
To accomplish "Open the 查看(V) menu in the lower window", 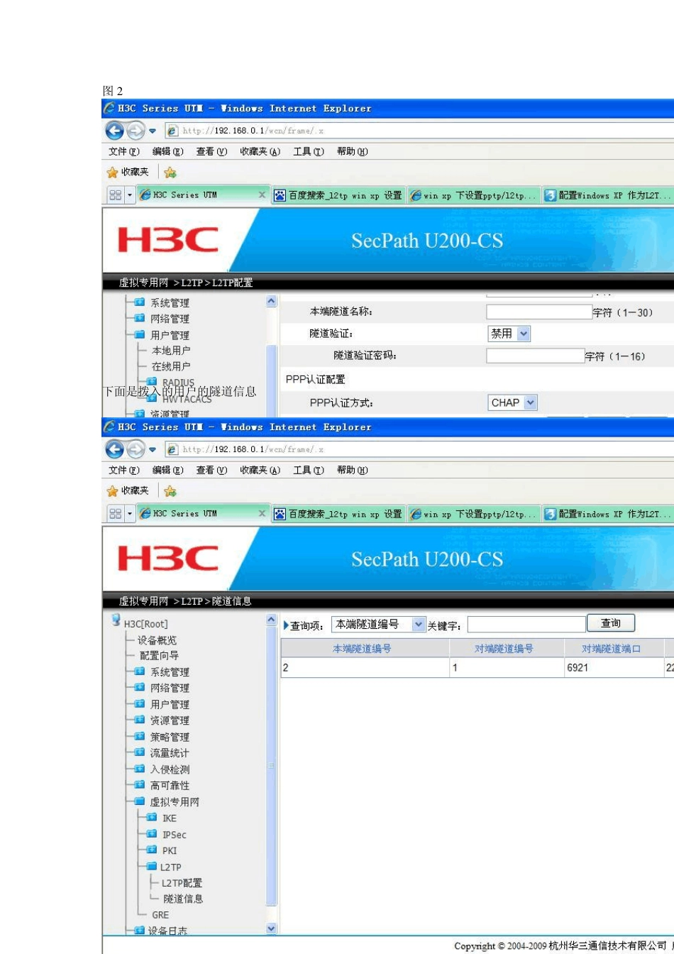I will [x=212, y=471].
